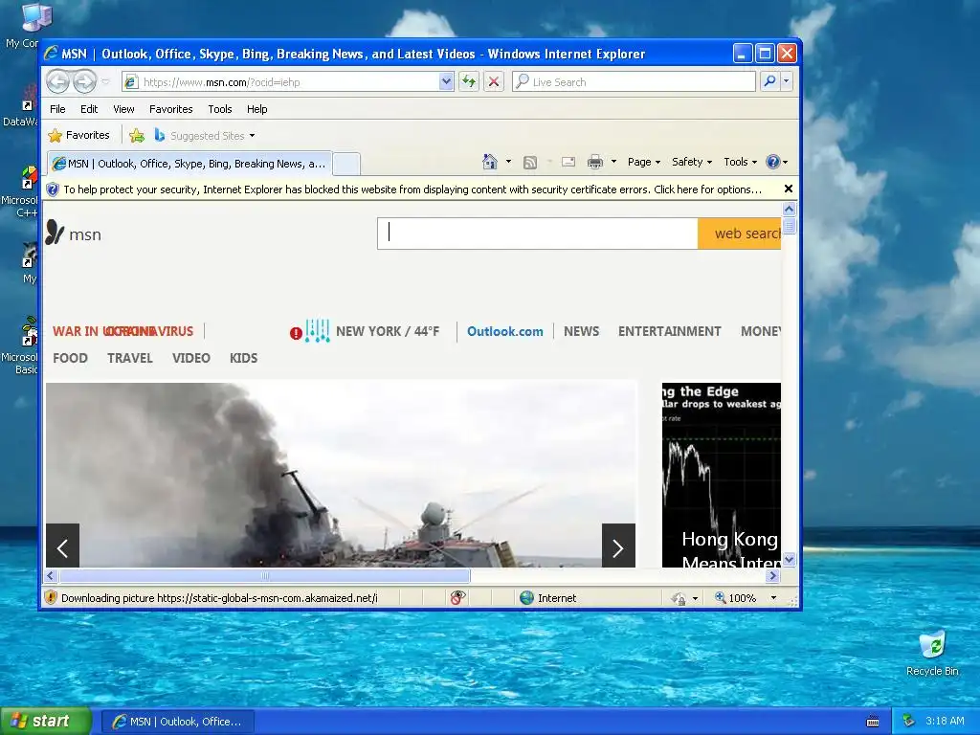Screen dimensions: 980x735
Task: Open the Tools menu in menu bar
Action: tap(220, 109)
